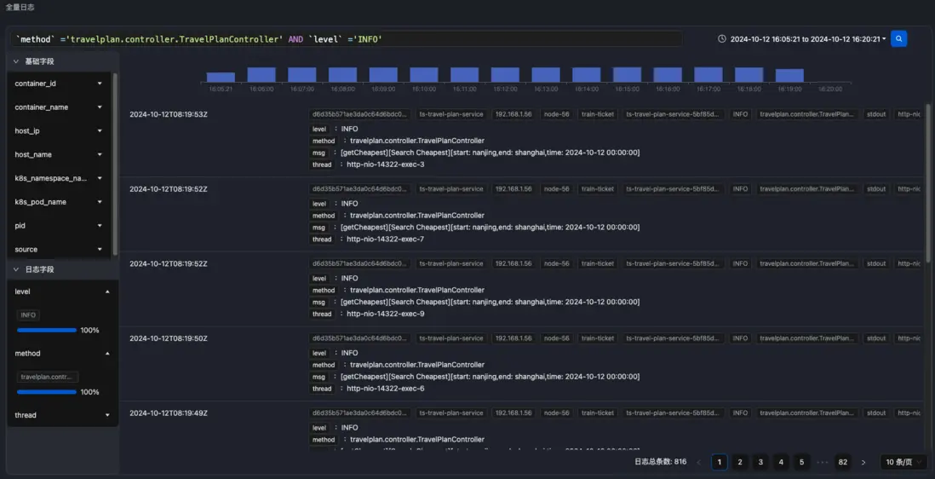Viewport: 935px width, 479px height.
Task: Click stdout tag in 08:19:53Z entry
Action: (876, 114)
